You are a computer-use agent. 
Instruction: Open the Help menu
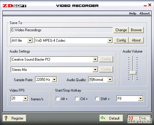point(133,13)
